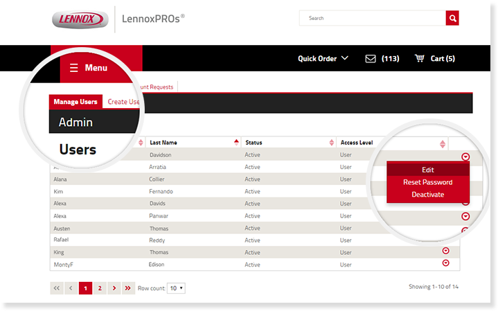Click the first name Kim

click(x=58, y=192)
